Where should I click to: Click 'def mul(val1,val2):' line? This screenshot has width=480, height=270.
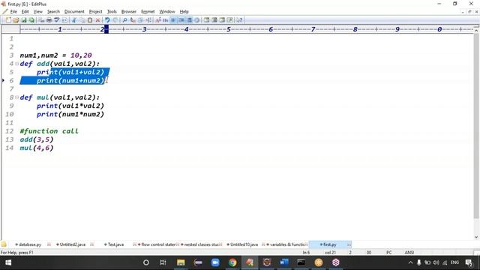coord(60,97)
